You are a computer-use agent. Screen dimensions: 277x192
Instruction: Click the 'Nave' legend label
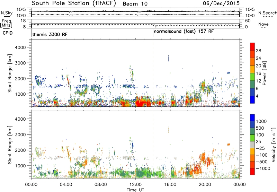(263, 24)
